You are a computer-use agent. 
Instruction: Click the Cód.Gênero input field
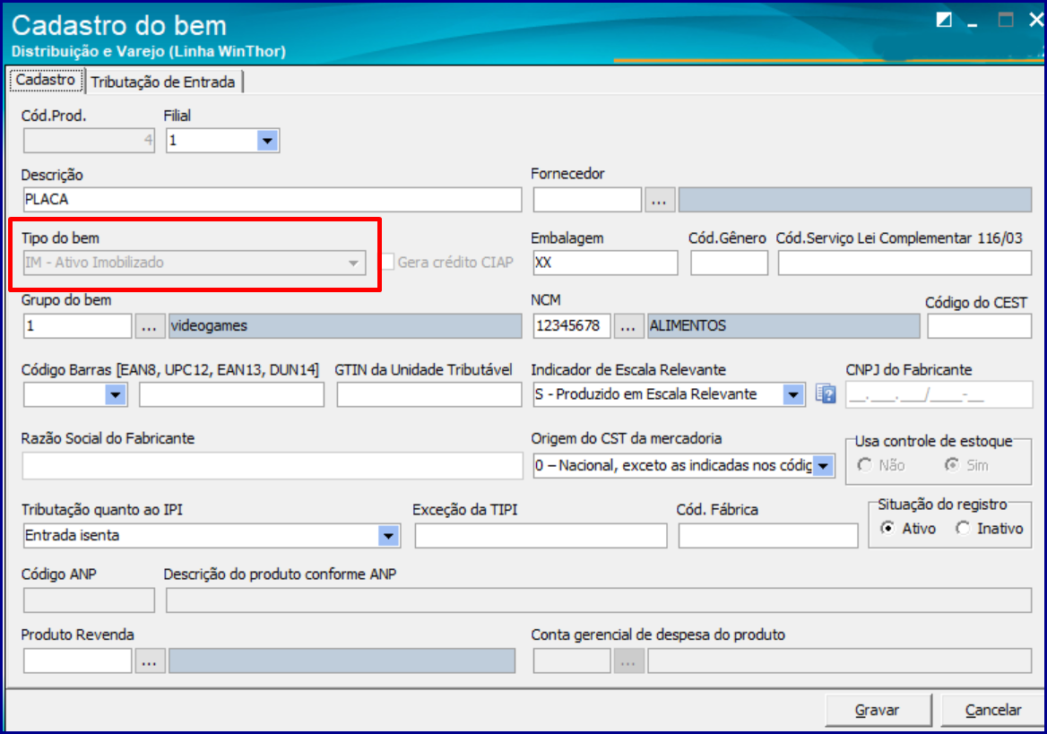729,263
